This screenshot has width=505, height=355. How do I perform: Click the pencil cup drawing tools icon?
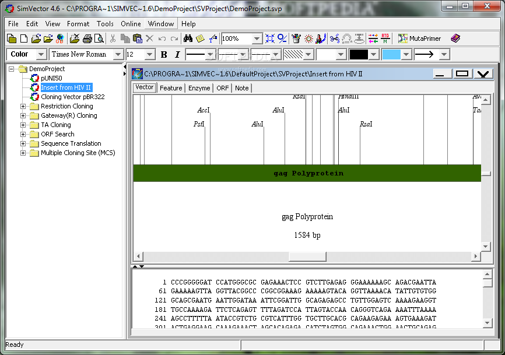pyautogui.click(x=296, y=38)
